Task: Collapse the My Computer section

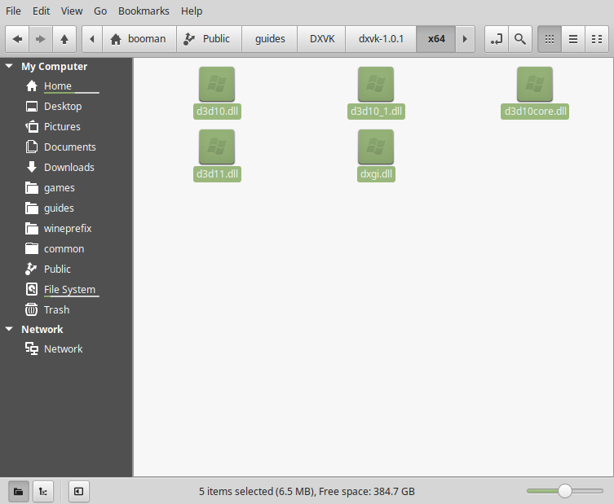Action: coord(9,66)
